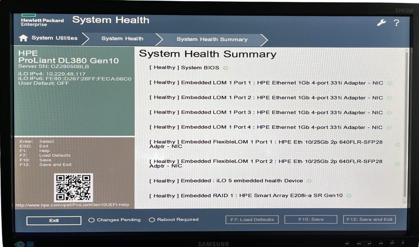This screenshot has width=419, height=247.
Task: Select Embedded LOM 1 Port 4 entry
Action: click(x=266, y=127)
